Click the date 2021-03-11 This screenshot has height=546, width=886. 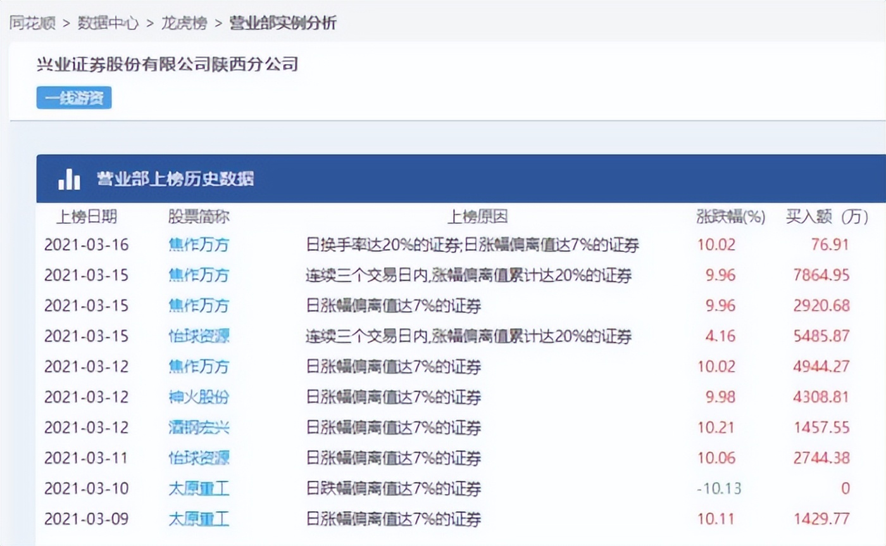coord(86,457)
